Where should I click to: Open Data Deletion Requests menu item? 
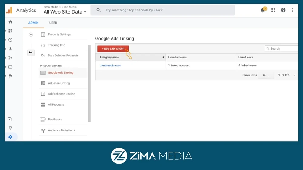coord(63,56)
